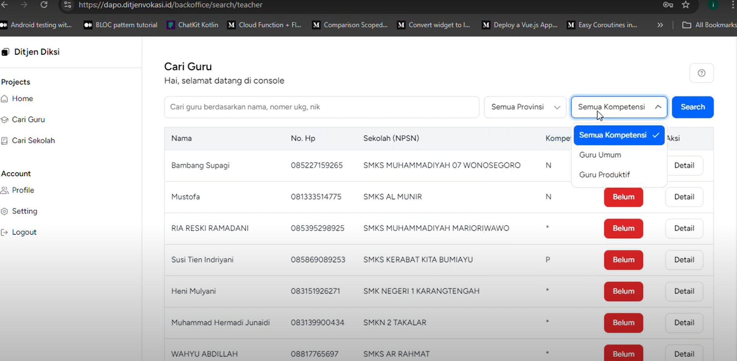
Task: Open Detail for Bambang Supagi
Action: pyautogui.click(x=684, y=166)
